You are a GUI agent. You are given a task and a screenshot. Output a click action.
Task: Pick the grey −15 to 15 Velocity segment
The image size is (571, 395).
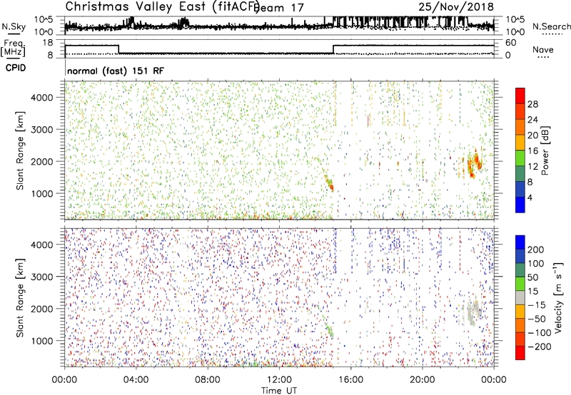[520, 298]
